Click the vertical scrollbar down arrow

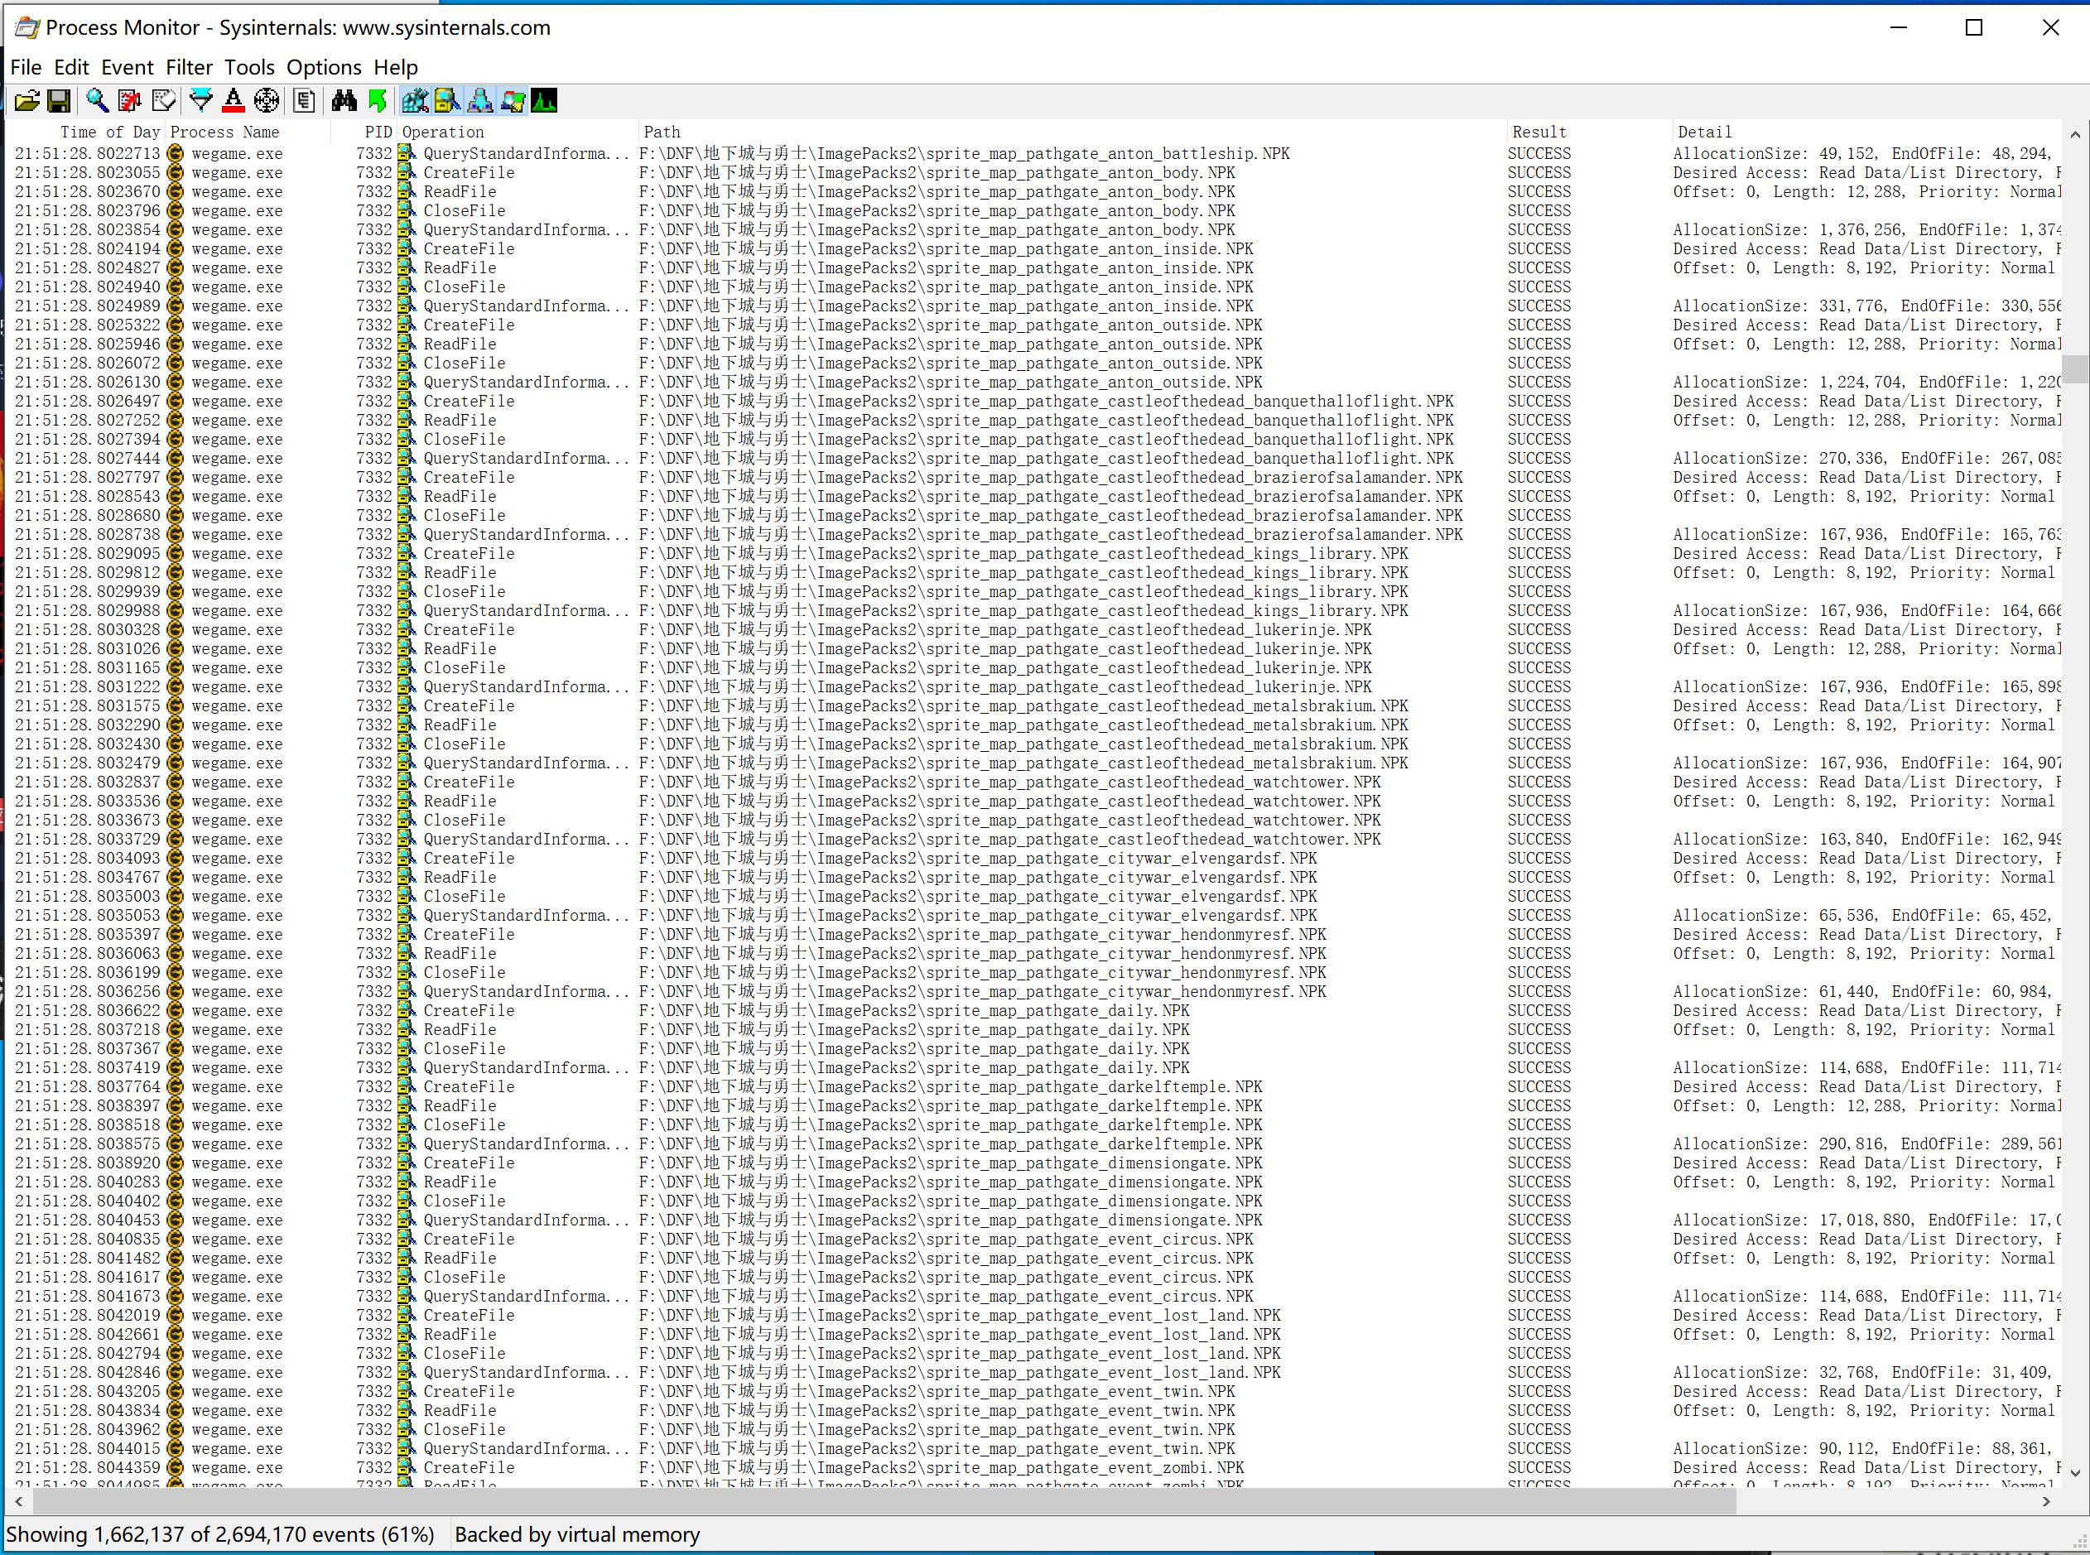[2074, 1473]
